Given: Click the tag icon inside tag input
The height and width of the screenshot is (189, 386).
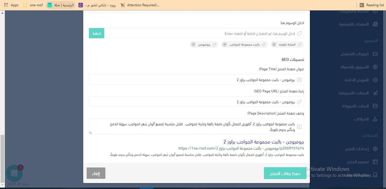Looking at the screenshot, I should coord(300,33).
